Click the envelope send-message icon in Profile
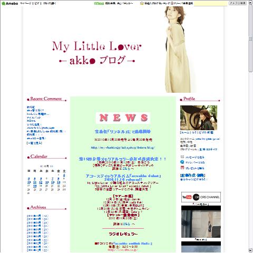Image resolution: width=253 pixels, height=253 pixels. [x=182, y=157]
